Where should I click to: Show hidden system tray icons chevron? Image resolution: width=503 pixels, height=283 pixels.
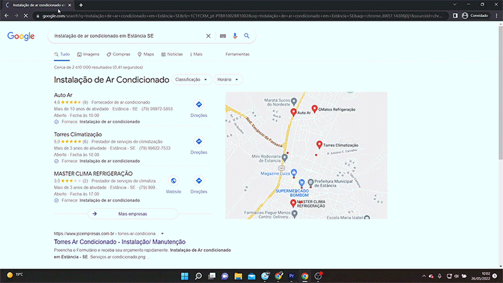(x=424, y=276)
